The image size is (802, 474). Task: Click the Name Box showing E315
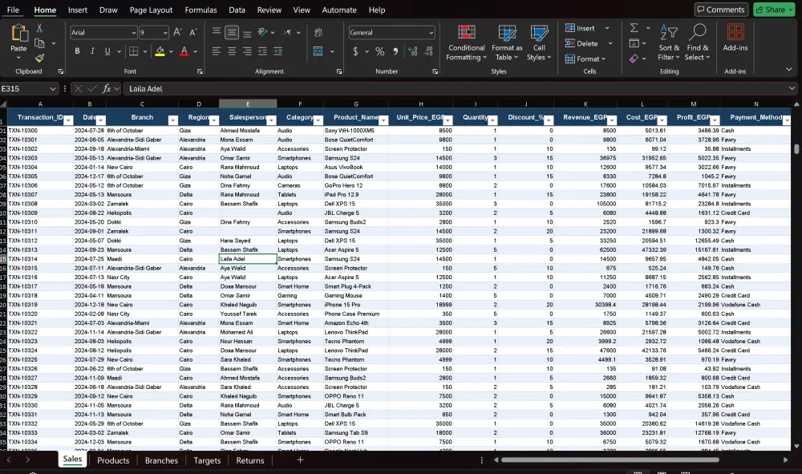29,88
